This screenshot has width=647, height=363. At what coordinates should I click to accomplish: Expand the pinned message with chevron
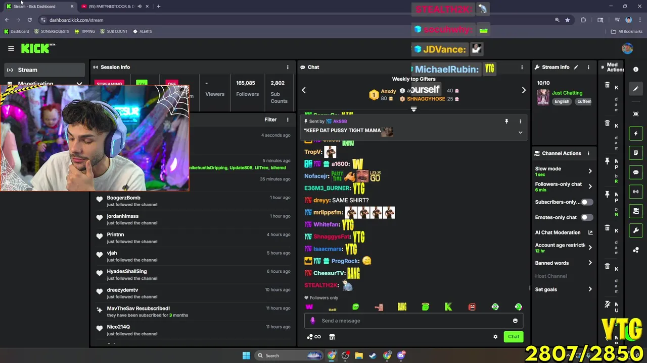(520, 133)
